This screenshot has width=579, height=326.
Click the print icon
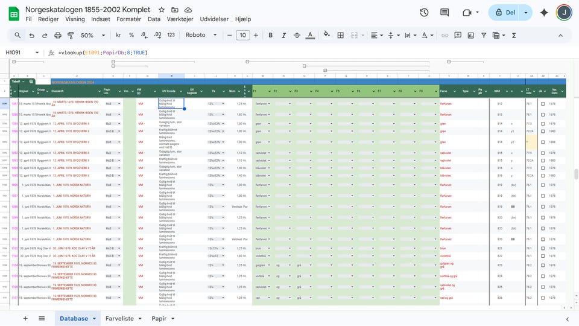(58, 36)
